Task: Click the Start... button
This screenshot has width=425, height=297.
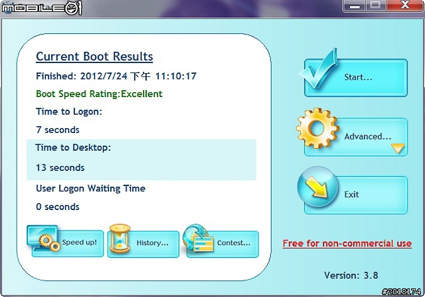Action: pos(356,78)
